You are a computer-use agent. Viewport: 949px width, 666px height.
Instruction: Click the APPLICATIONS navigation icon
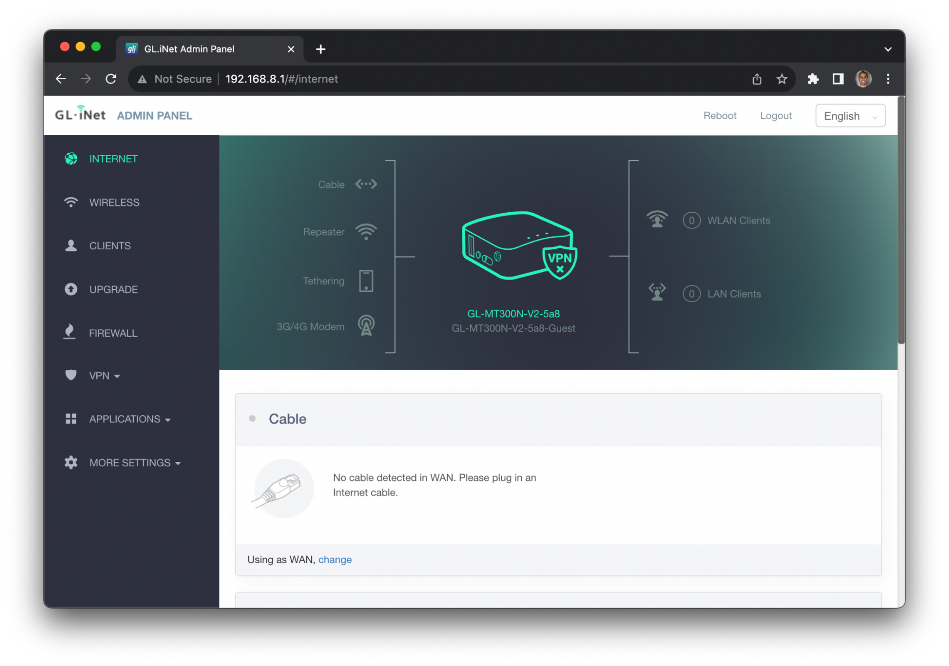71,419
